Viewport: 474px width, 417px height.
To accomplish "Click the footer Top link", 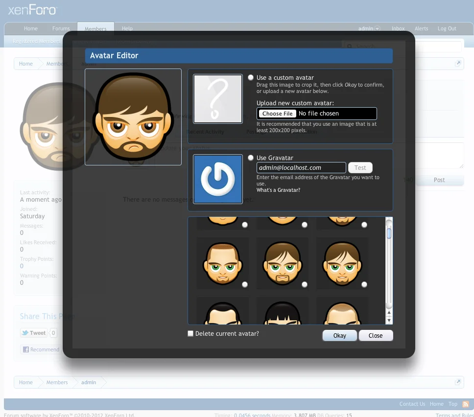I will (452, 404).
